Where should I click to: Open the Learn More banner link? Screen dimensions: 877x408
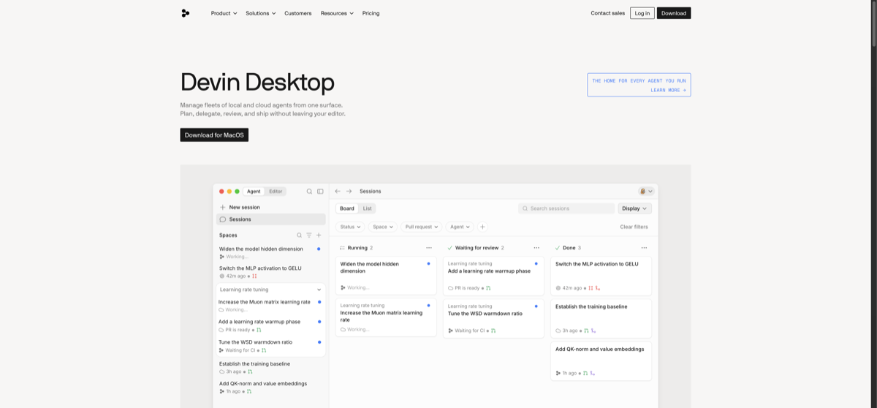(x=639, y=85)
